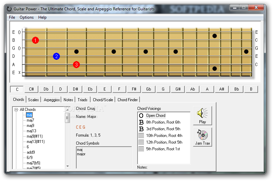
Task: Select root note G# button
Action: [178, 89]
